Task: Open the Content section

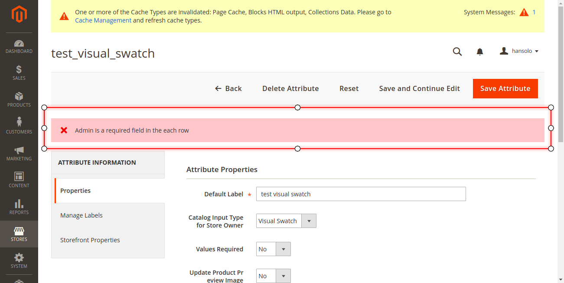Action: coord(19,180)
